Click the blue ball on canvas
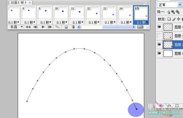The width and height of the screenshot is (183, 118). (136, 109)
